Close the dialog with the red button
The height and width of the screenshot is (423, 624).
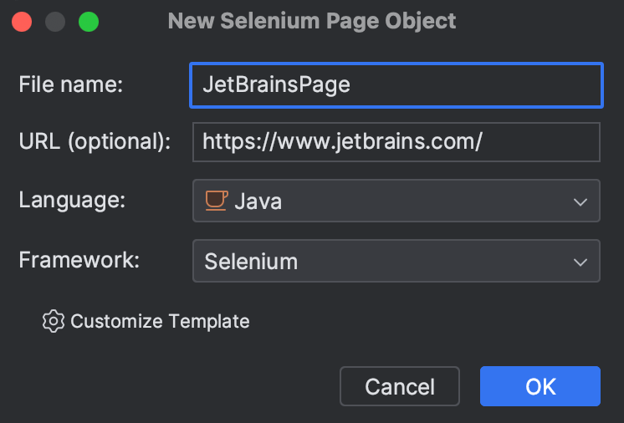pos(23,22)
